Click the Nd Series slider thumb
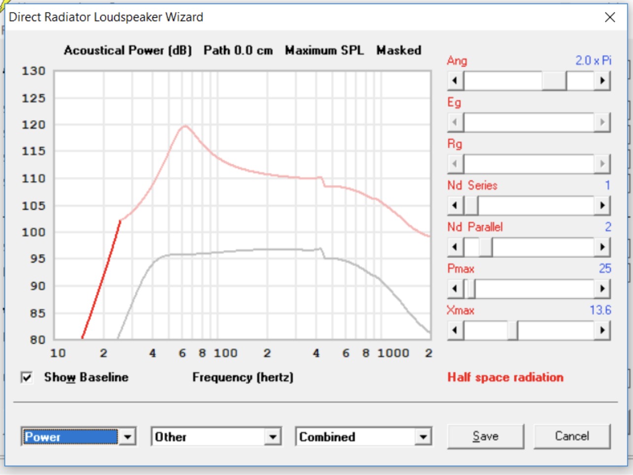 [471, 205]
